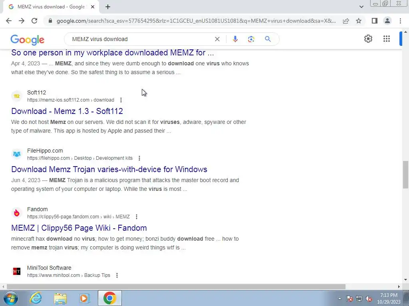Open FileHippo result's more options

[139, 158]
